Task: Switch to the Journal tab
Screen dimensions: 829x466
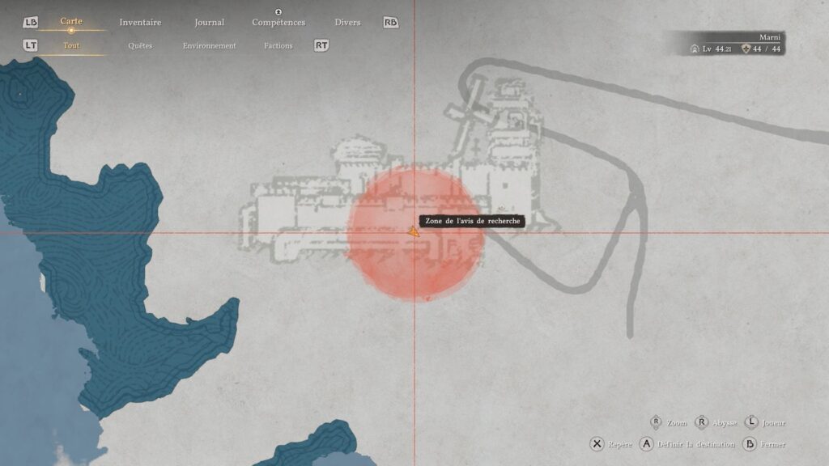Action: (209, 23)
